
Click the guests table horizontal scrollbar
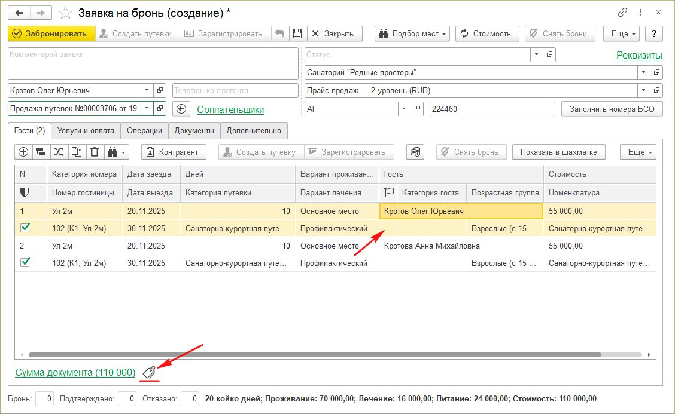click(314, 354)
